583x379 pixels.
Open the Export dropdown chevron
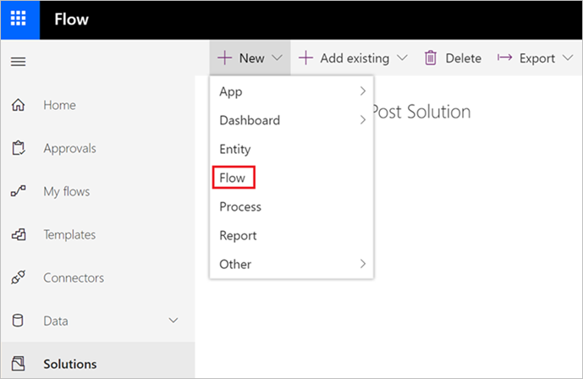click(568, 58)
